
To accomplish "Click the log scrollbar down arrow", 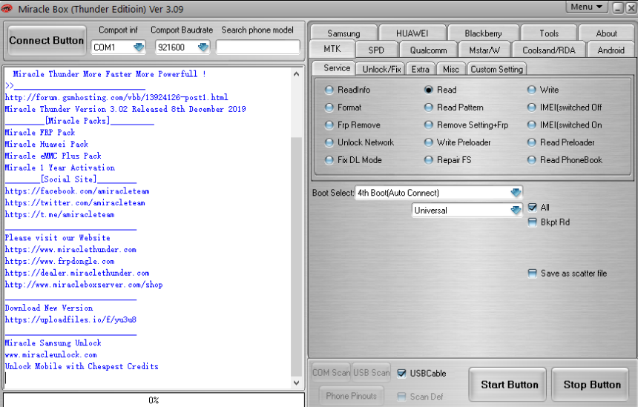I will (296, 383).
